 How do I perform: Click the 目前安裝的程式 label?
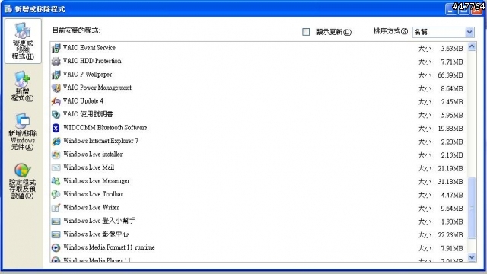tap(76, 30)
